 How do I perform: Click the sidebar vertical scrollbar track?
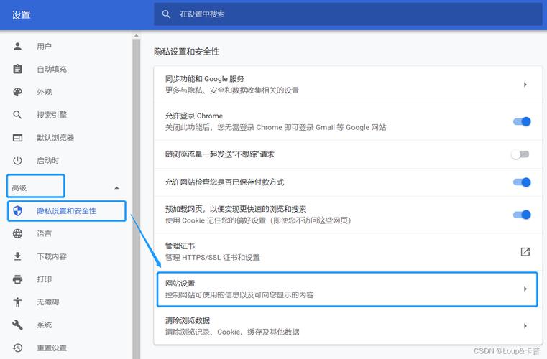pos(137,199)
